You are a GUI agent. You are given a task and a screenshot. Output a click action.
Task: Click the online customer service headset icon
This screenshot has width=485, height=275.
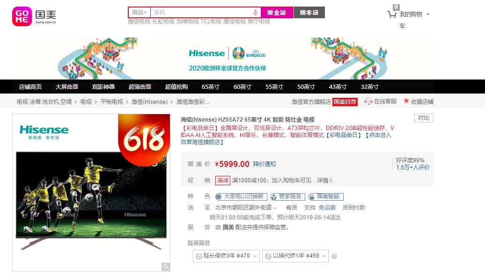point(368,101)
